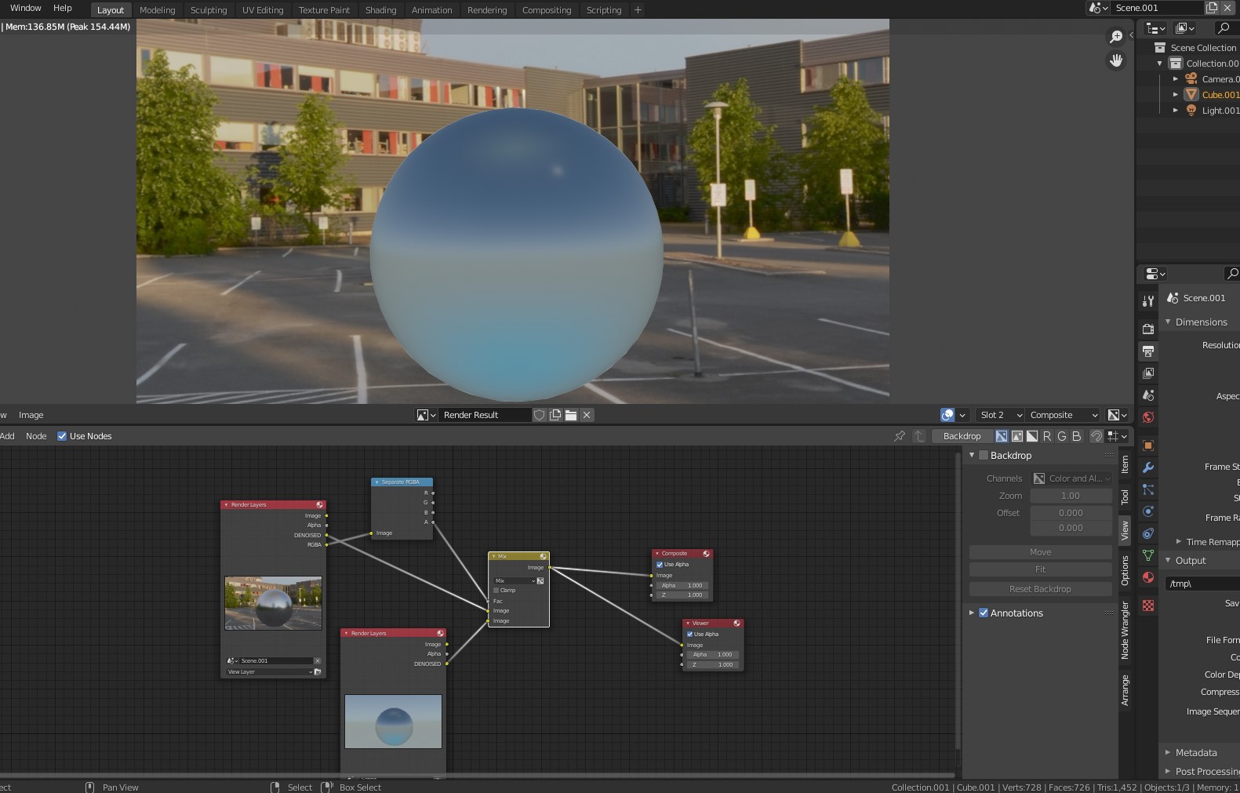Click the Modifier wrench properties icon
1240x793 pixels.
[1148, 467]
